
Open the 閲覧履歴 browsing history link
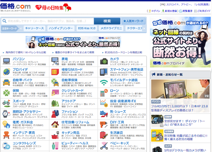coord(188,11)
